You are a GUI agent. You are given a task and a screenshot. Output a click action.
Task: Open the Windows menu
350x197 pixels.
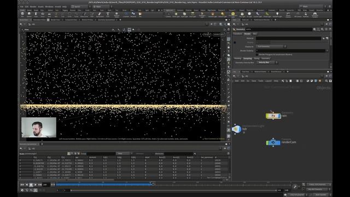click(x=49, y=7)
